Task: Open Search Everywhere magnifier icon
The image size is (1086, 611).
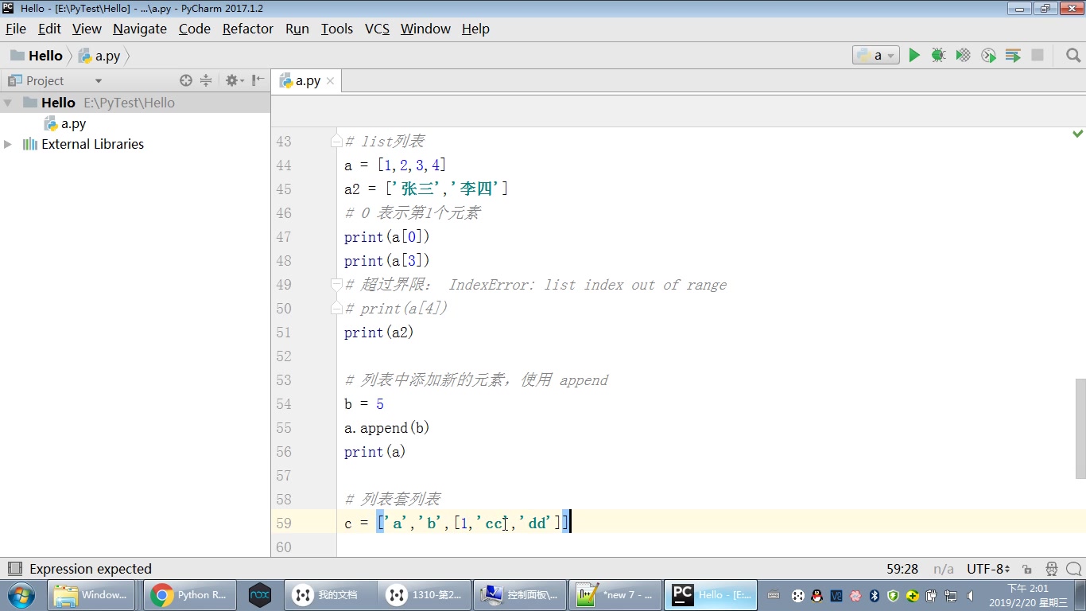Action: [1072, 55]
